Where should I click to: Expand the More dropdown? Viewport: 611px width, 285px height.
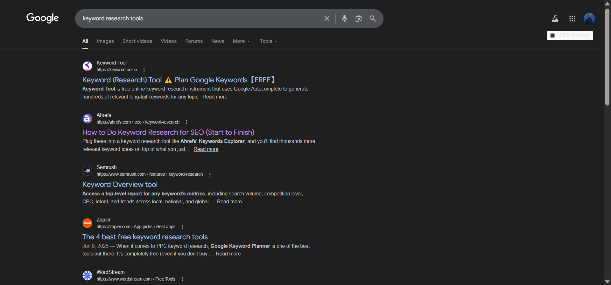241,41
